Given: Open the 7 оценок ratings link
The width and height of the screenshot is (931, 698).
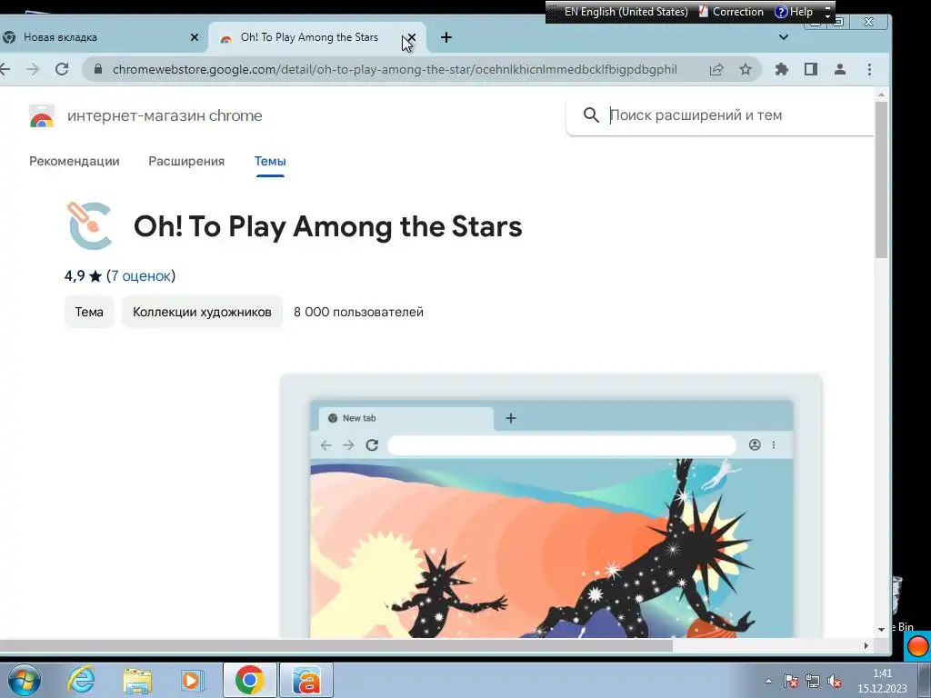Looking at the screenshot, I should 141,276.
